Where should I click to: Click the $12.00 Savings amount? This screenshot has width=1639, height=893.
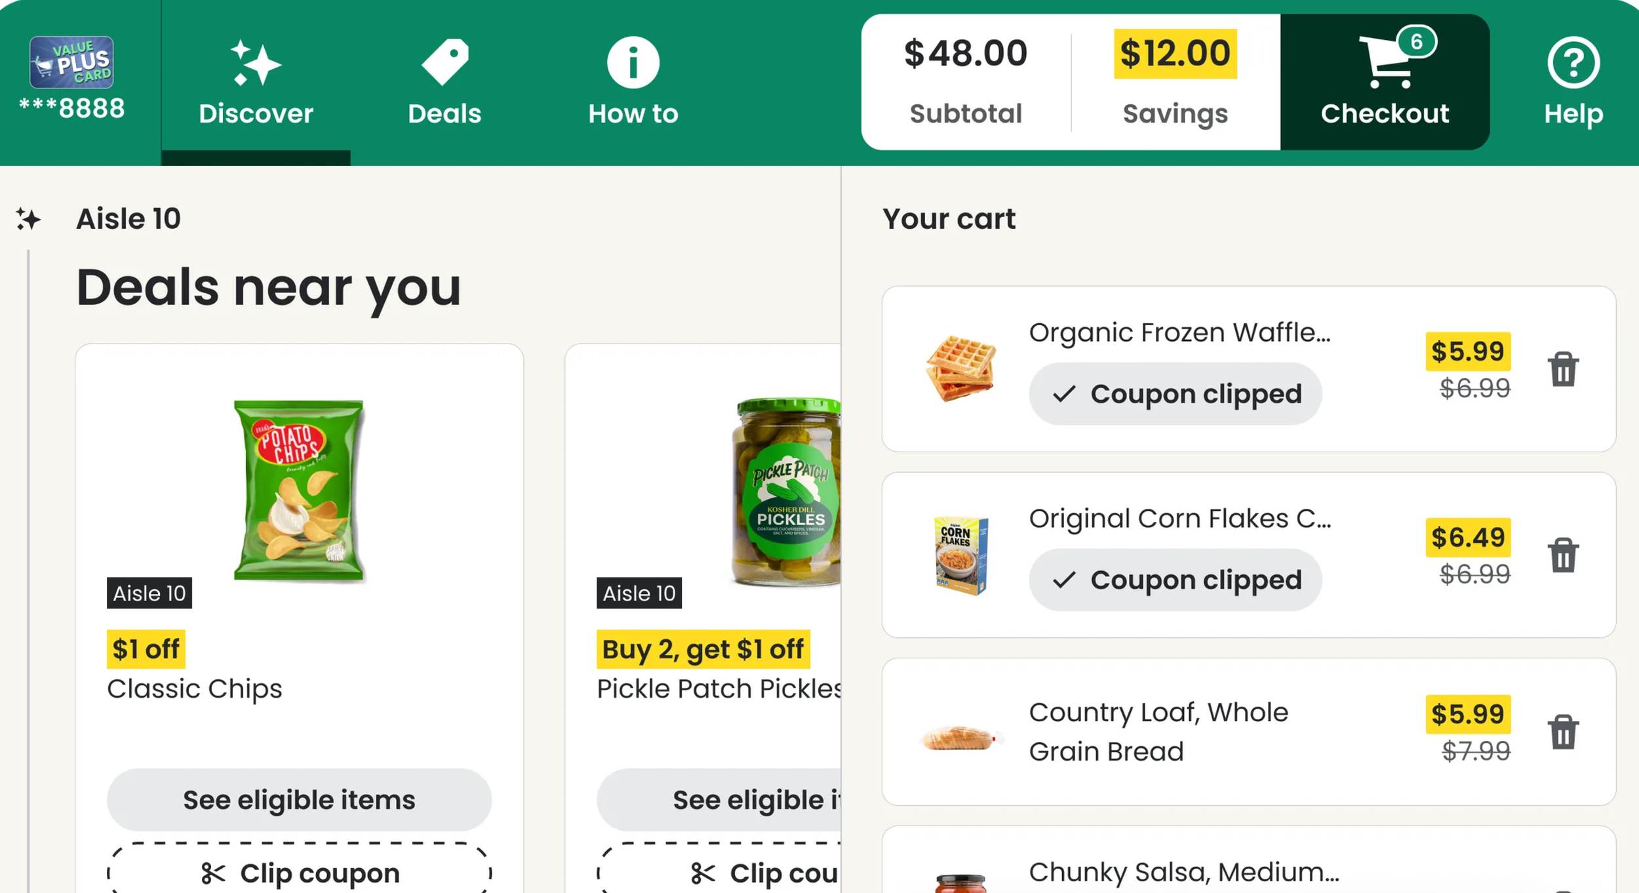(1175, 54)
